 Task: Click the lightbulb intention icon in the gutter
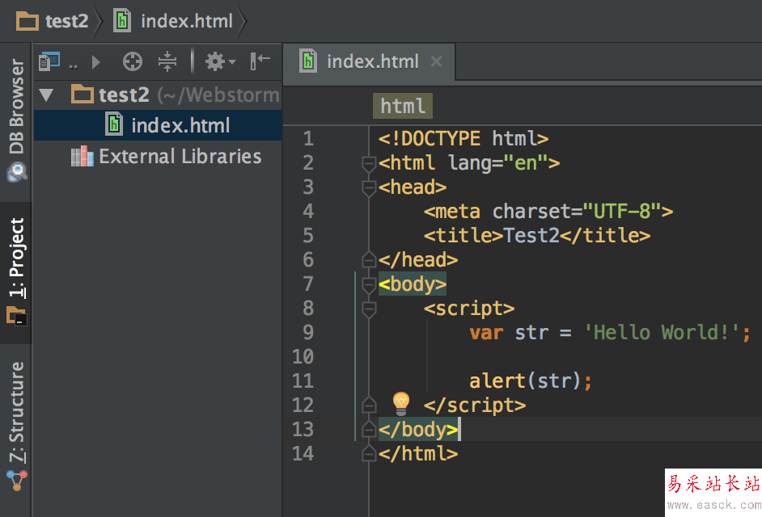pos(401,403)
